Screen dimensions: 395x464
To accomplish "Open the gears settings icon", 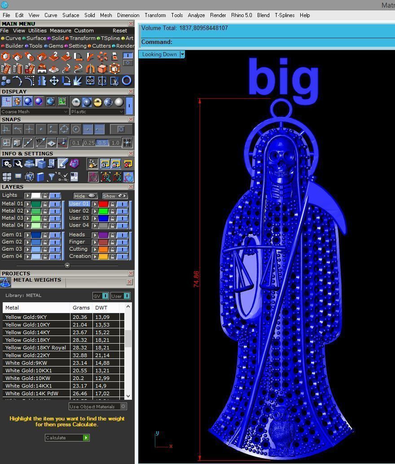I will (x=6, y=164).
